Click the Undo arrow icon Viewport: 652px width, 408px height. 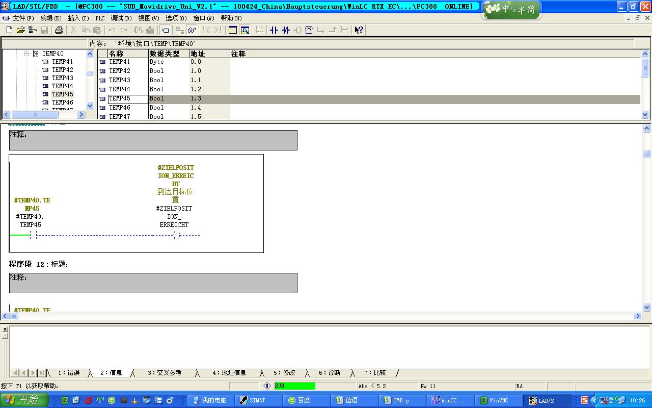point(112,30)
